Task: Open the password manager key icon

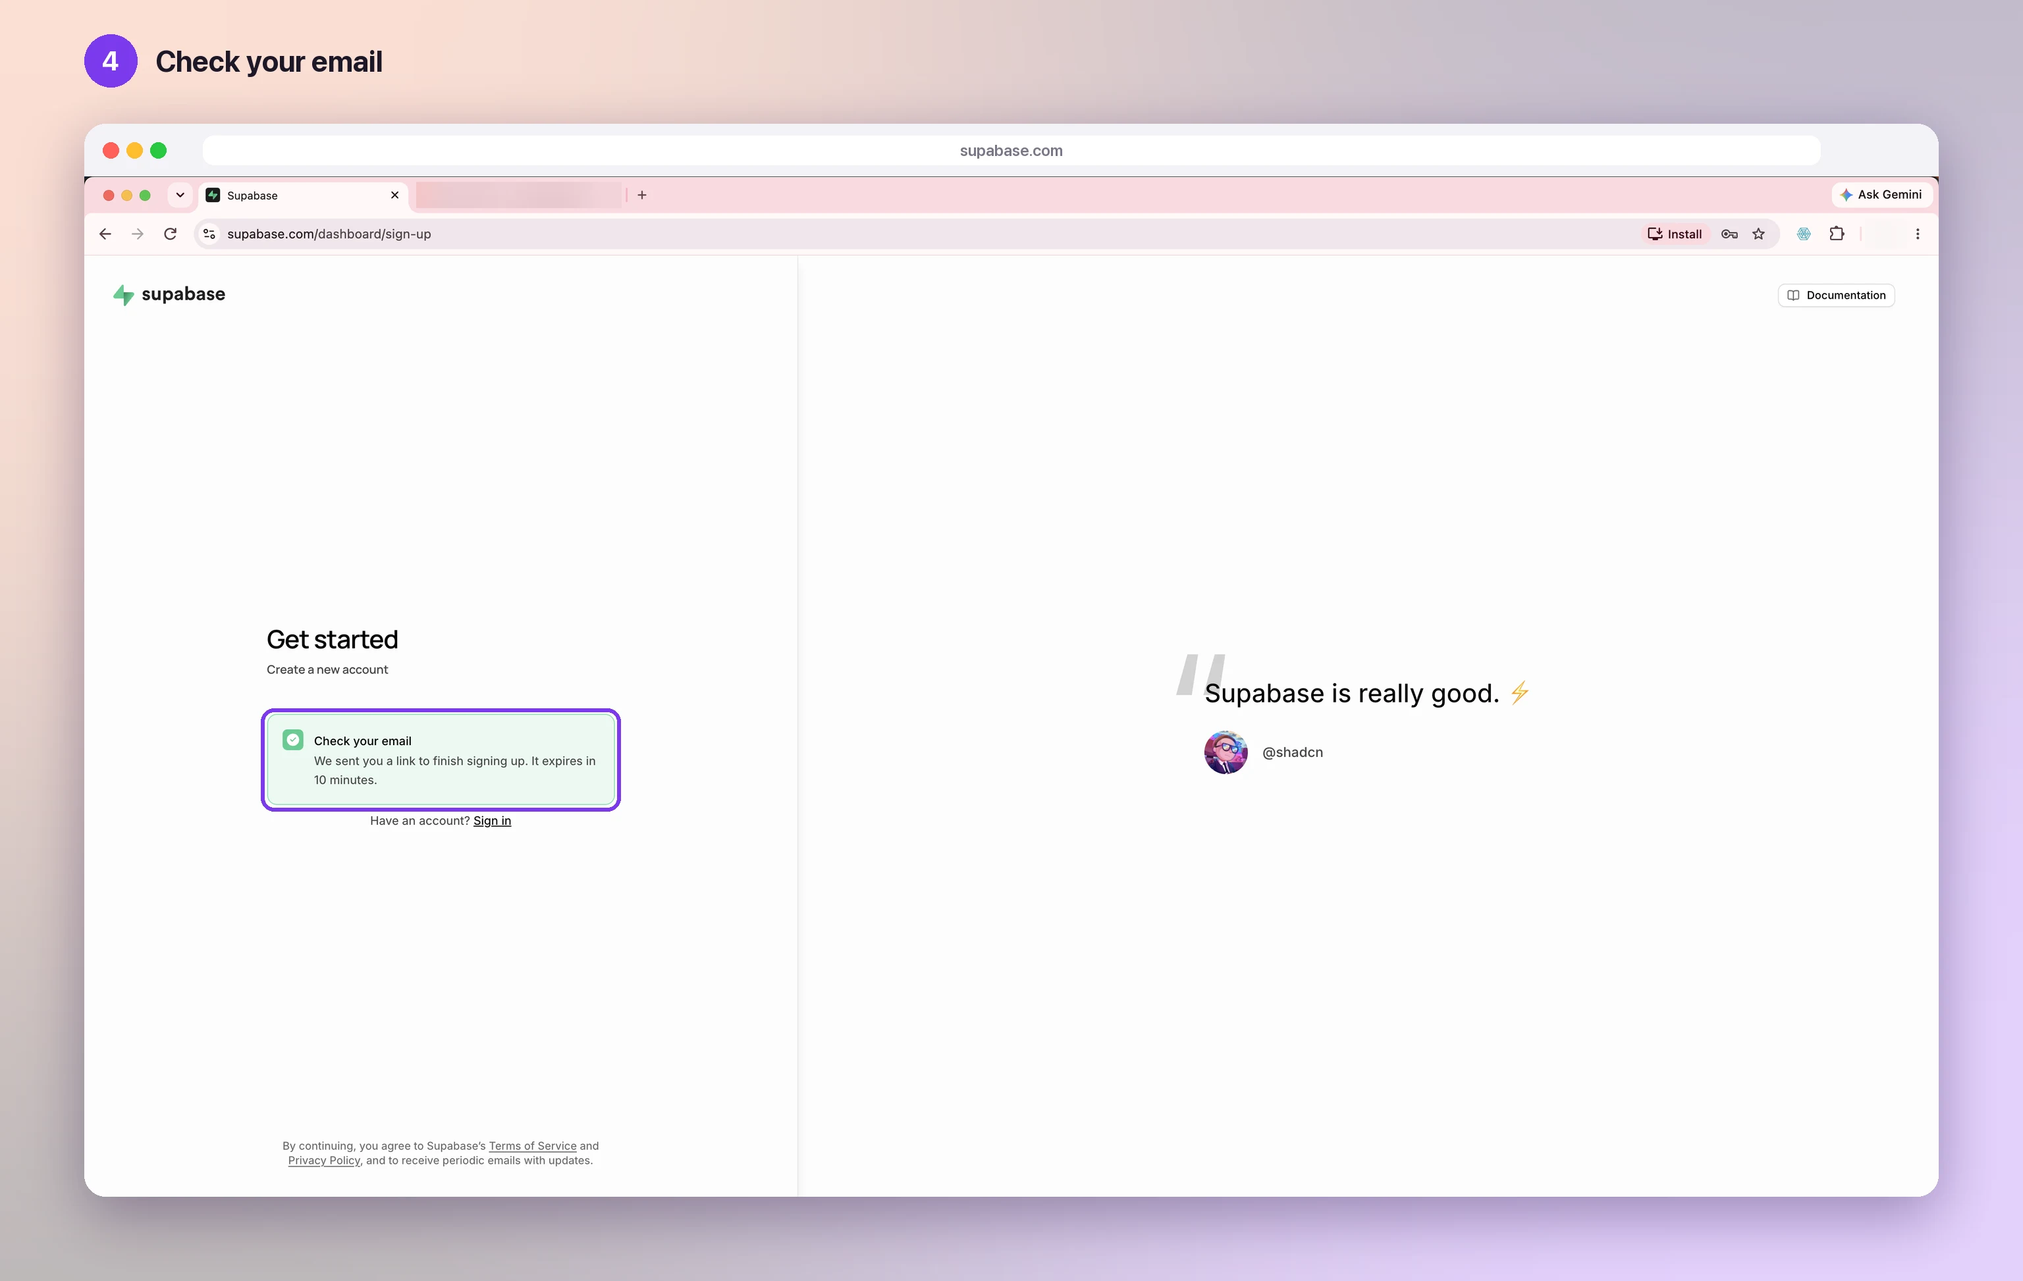Action: point(1729,234)
